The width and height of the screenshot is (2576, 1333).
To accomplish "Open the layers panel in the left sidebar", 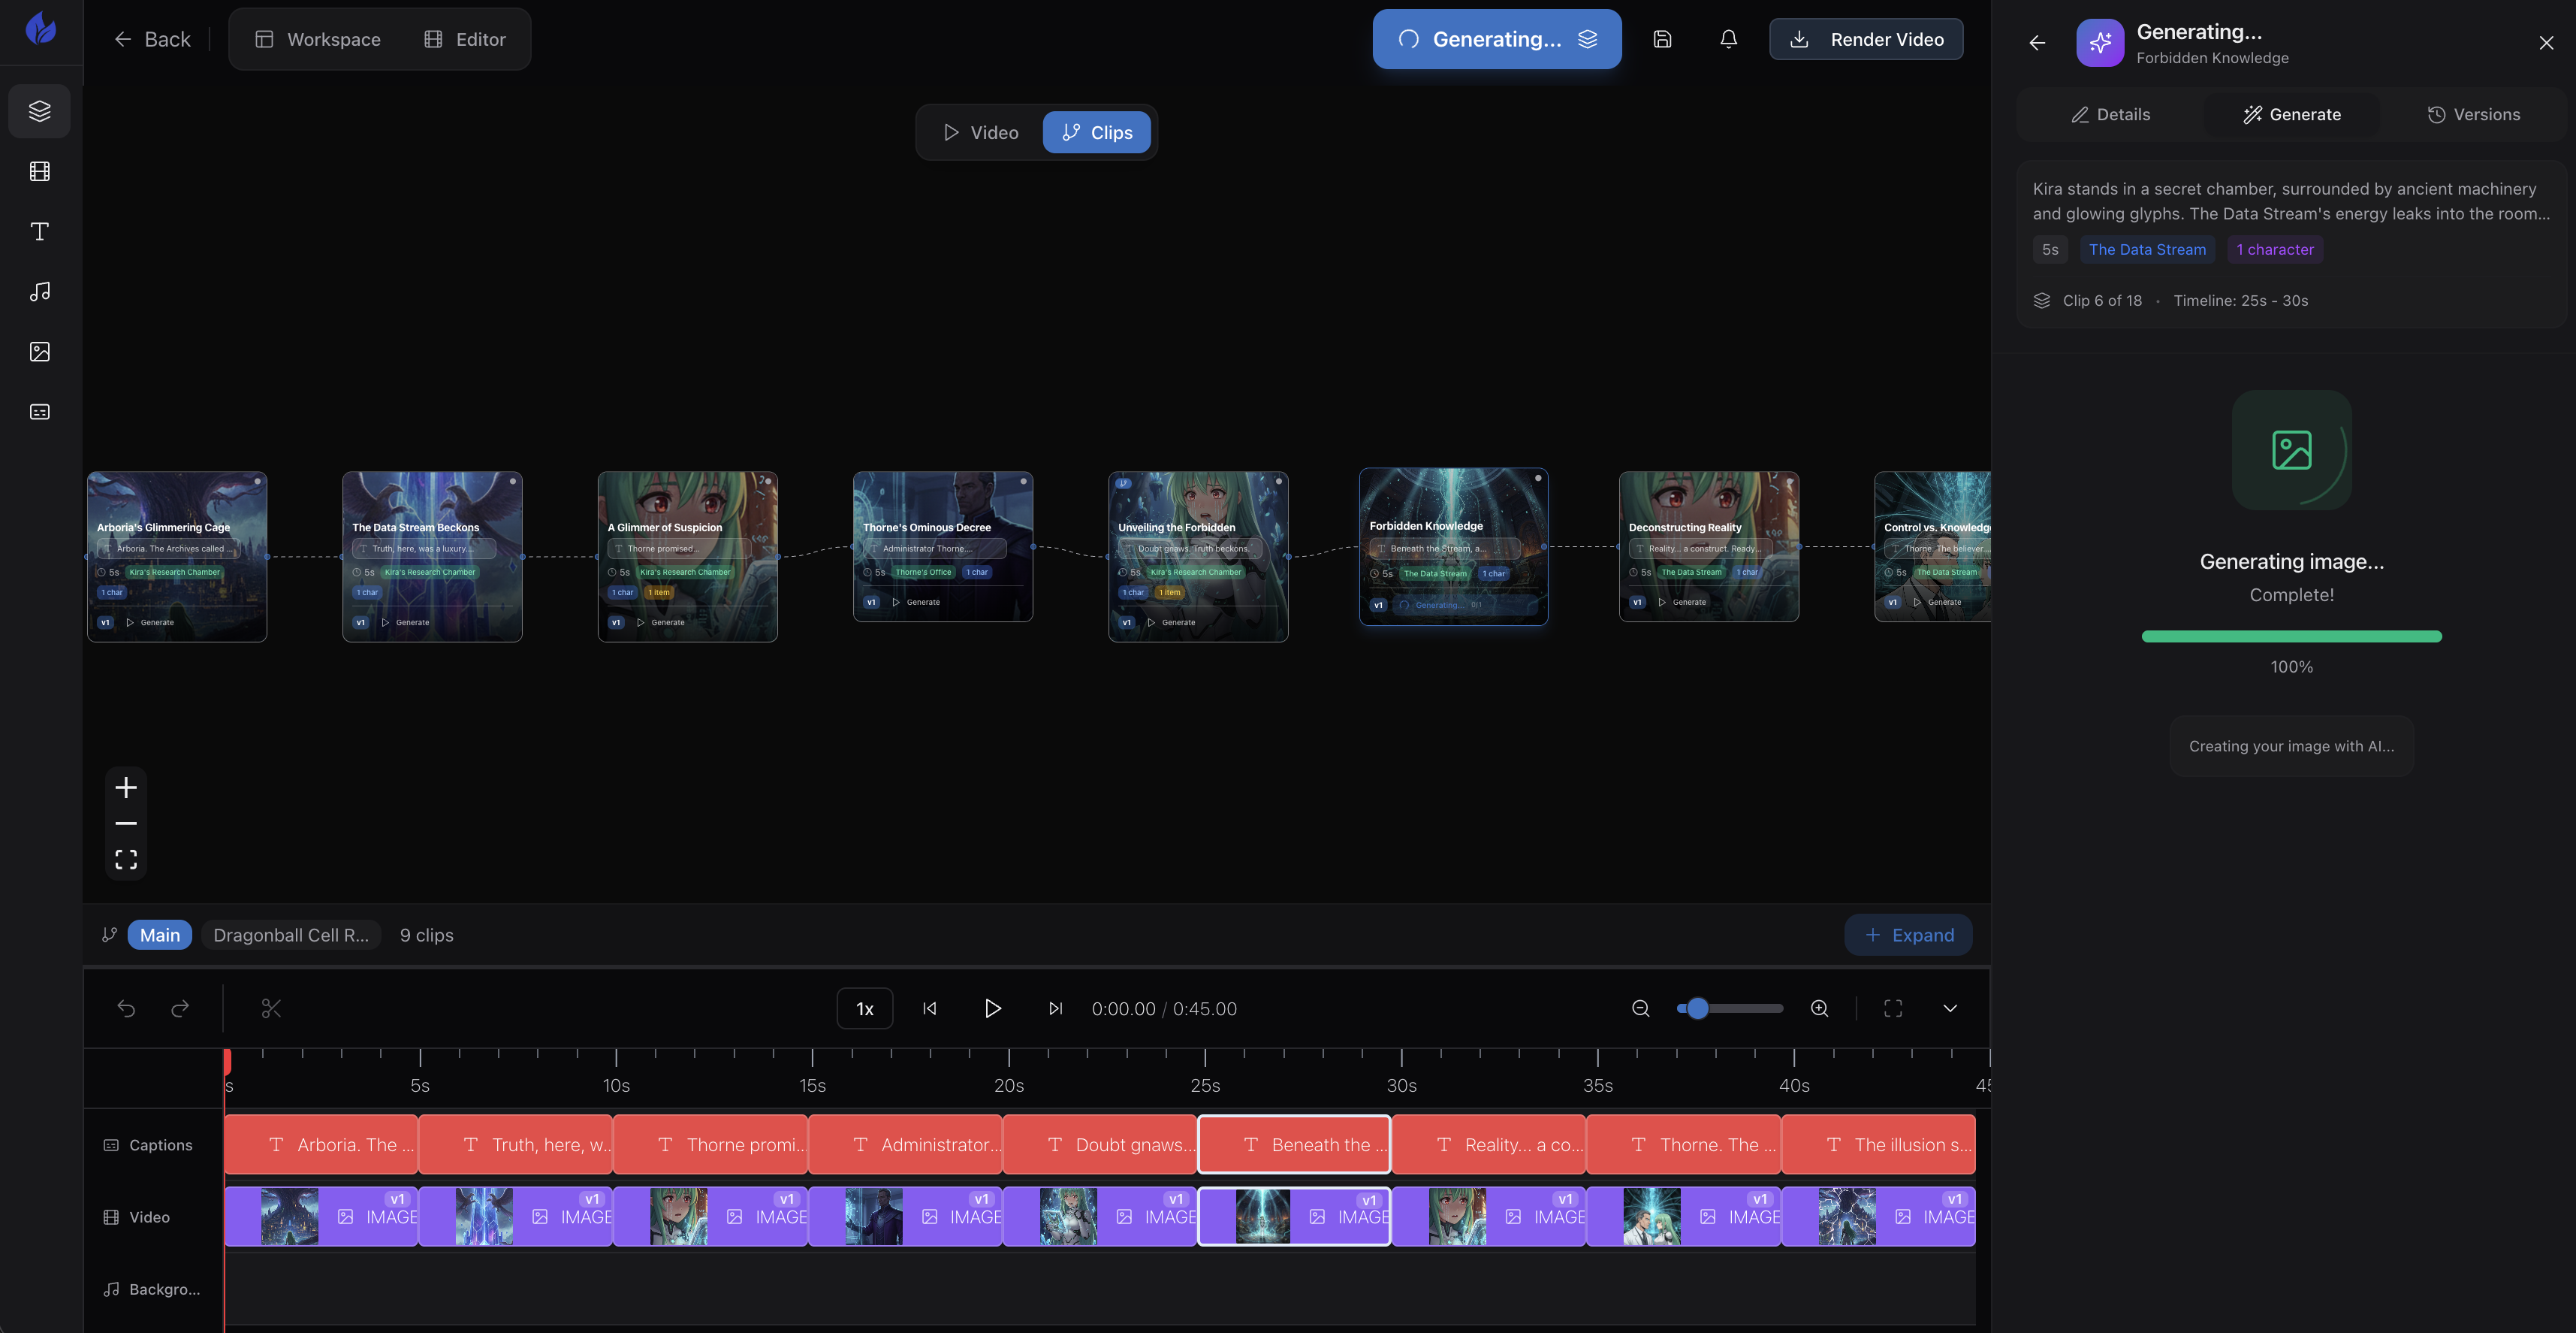I will point(39,110).
